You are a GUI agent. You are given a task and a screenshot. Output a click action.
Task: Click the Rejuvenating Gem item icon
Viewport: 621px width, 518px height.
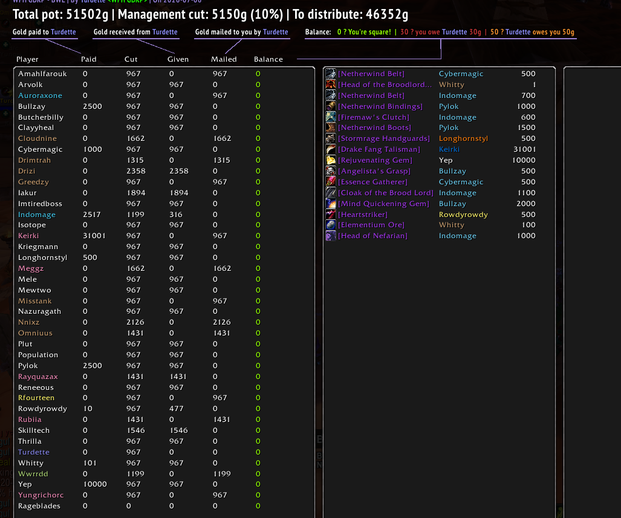coord(330,160)
